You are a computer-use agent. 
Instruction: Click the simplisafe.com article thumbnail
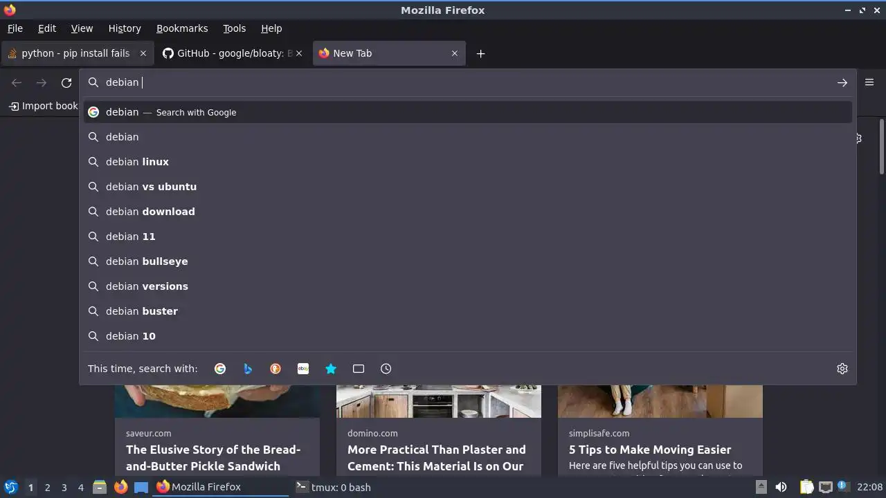(660, 401)
